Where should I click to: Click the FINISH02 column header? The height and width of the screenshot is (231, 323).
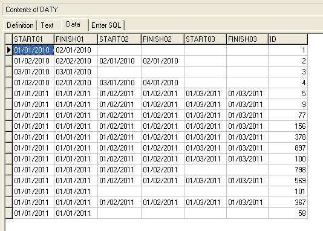point(163,39)
